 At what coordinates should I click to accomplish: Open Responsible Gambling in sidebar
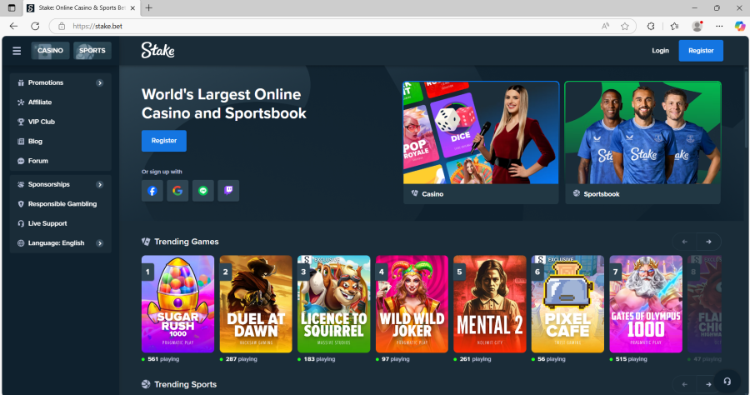click(61, 204)
